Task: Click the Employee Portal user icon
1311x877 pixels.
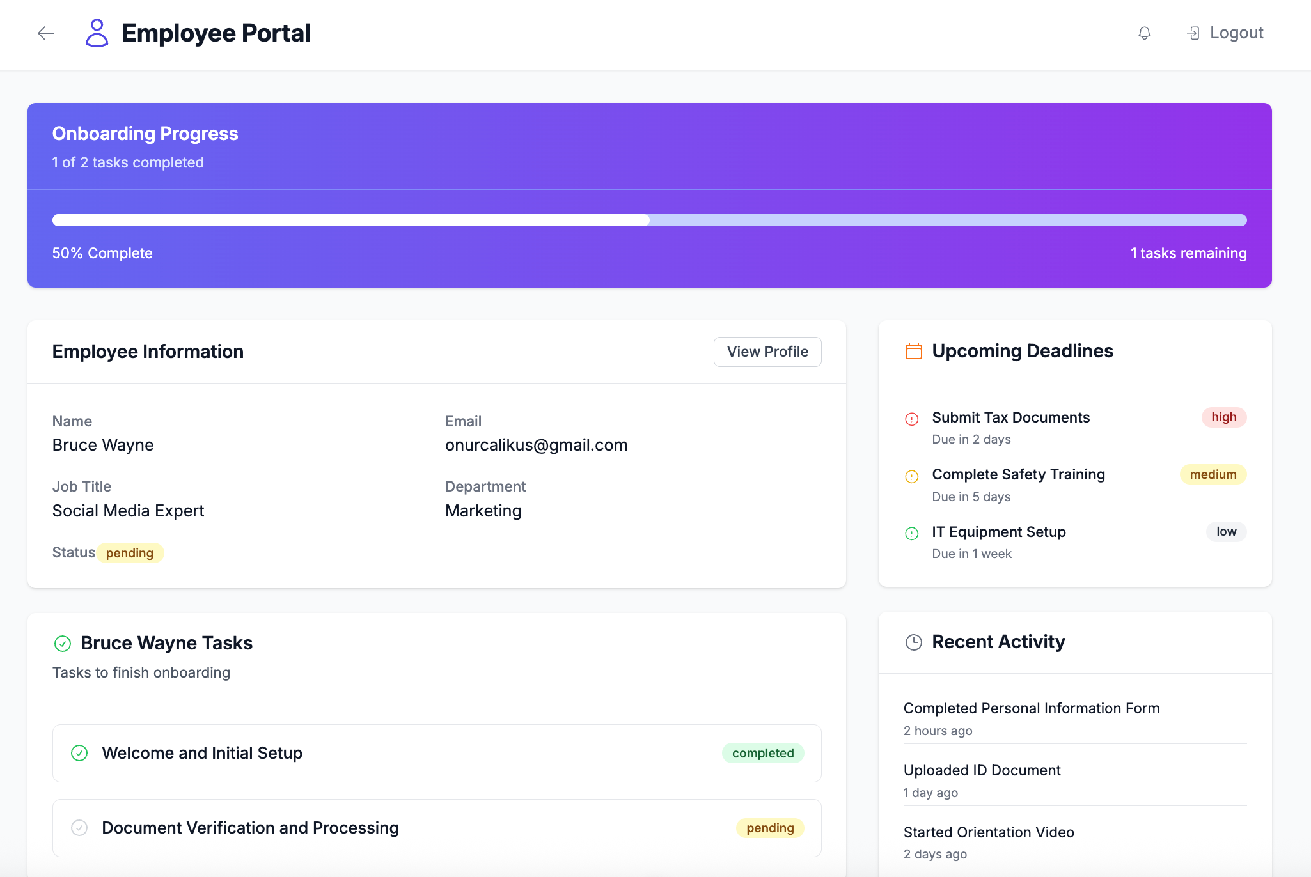Action: tap(97, 33)
